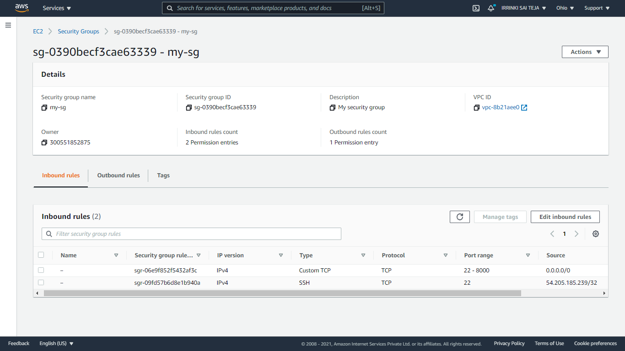Sort by IP version column
Viewport: 625px width, 351px height.
tap(281, 255)
